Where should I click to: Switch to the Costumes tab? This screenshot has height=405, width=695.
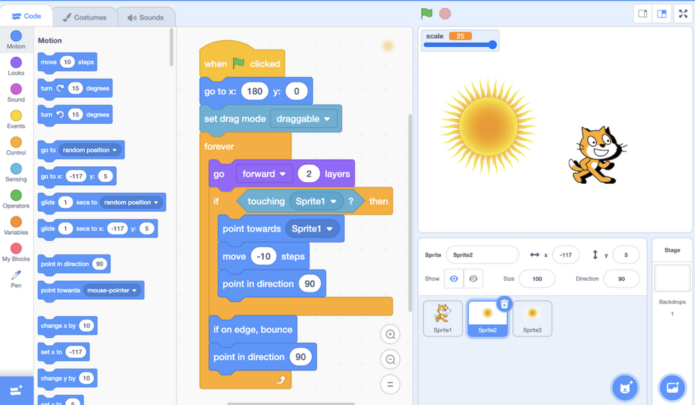(x=85, y=17)
